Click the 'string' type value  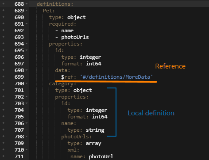click(x=95, y=130)
